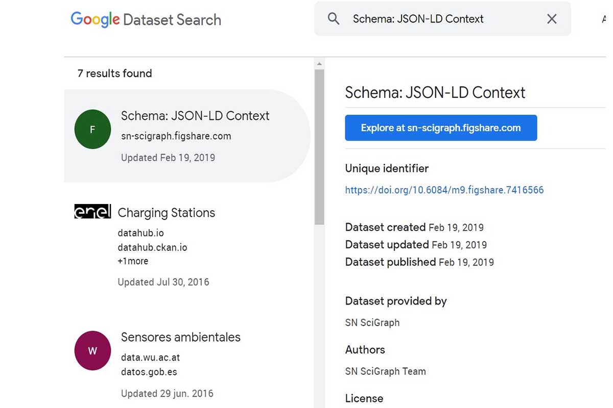Click Explore at sn-scigraph.figshare.com button

(441, 127)
